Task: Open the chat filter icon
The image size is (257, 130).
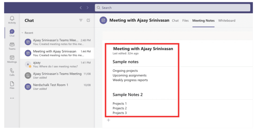Action: pyautogui.click(x=81, y=20)
